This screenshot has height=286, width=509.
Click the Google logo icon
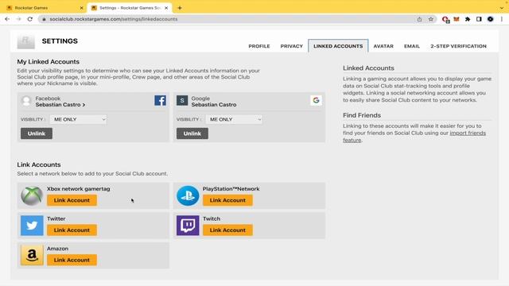pos(316,101)
